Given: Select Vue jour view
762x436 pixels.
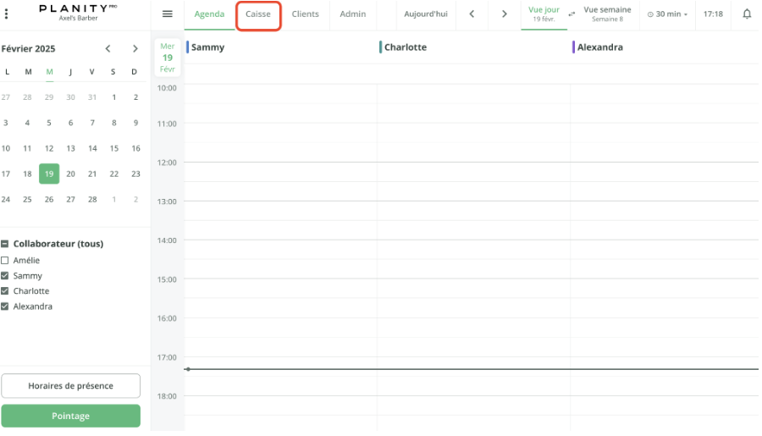Looking at the screenshot, I should [544, 14].
